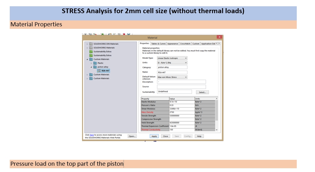Collapse the piston alloy tree node

[91, 67]
